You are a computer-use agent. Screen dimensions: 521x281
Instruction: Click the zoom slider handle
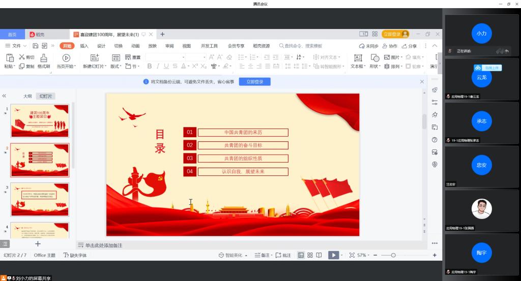coord(393,255)
